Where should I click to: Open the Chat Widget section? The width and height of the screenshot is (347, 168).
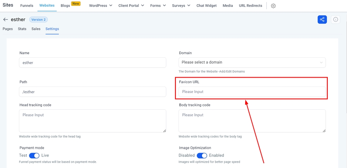(206, 6)
